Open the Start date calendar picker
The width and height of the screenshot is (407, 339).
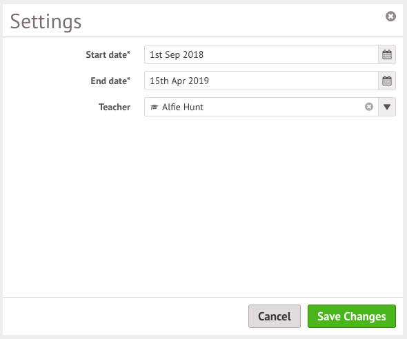pos(387,54)
